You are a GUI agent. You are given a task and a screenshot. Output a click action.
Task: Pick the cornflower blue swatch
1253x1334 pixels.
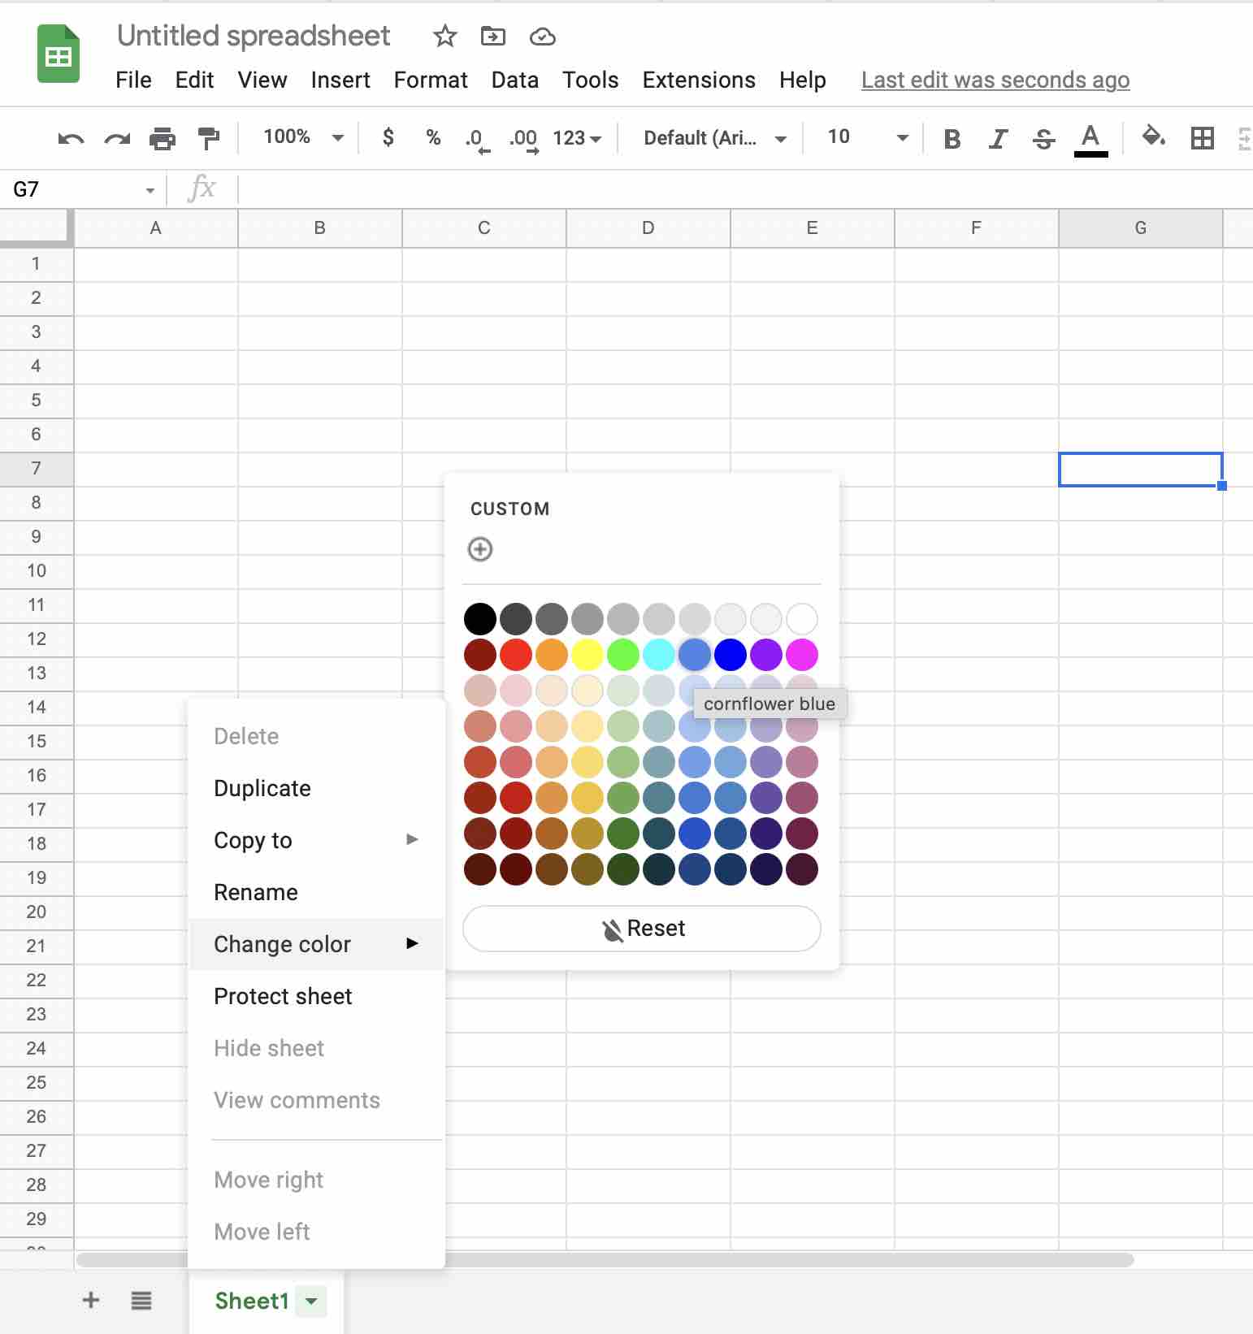[695, 655]
